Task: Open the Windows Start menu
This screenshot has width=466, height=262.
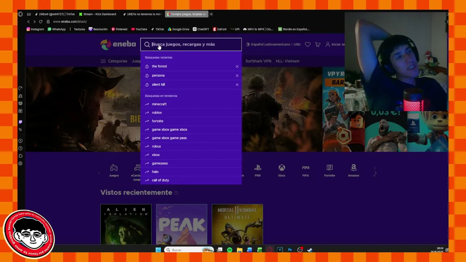Action: [x=158, y=250]
